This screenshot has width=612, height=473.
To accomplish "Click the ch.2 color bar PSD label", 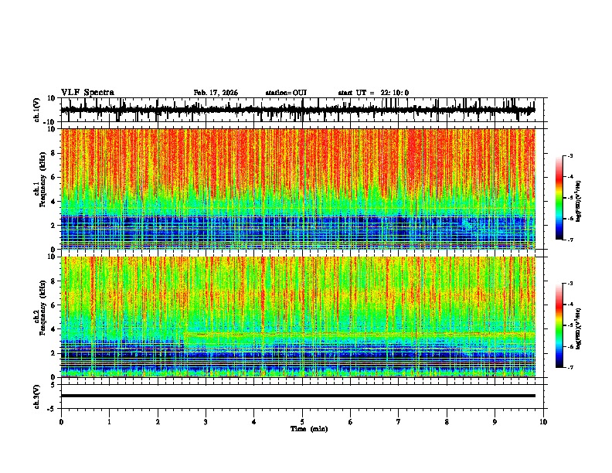I will (578, 328).
